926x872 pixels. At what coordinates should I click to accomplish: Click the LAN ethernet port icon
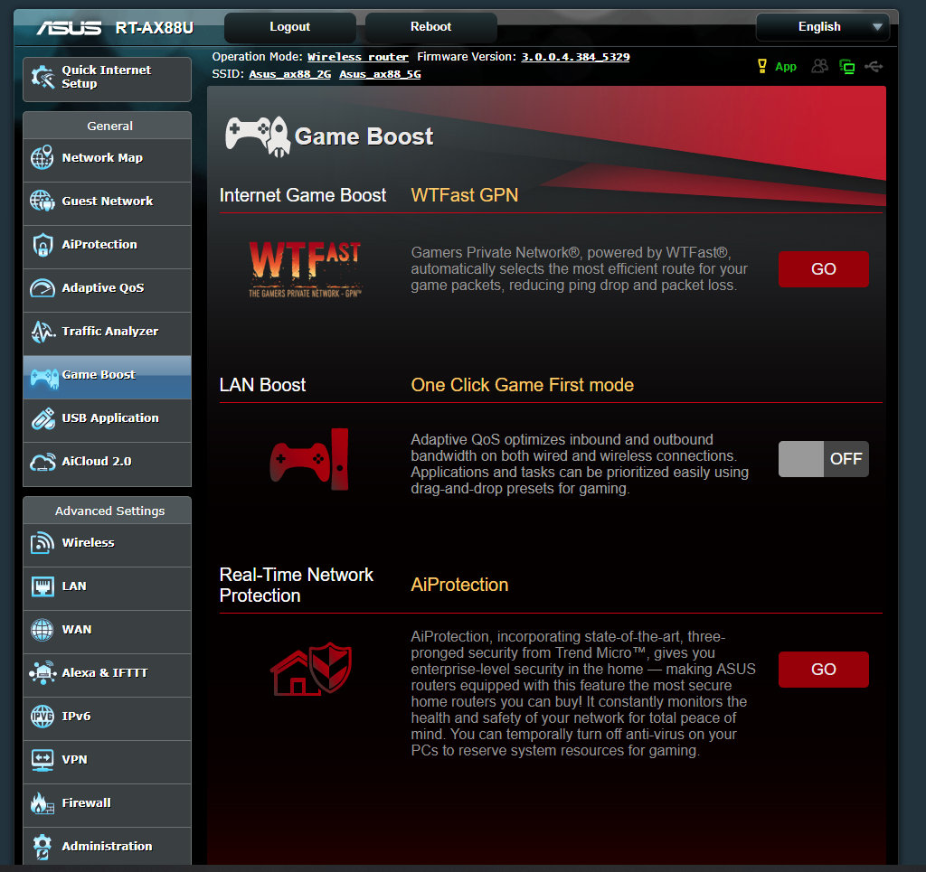42,586
